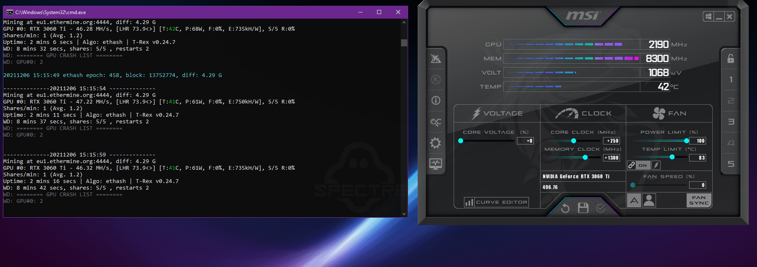Click driver version 496.76 text
757x267 pixels.
tap(550, 187)
